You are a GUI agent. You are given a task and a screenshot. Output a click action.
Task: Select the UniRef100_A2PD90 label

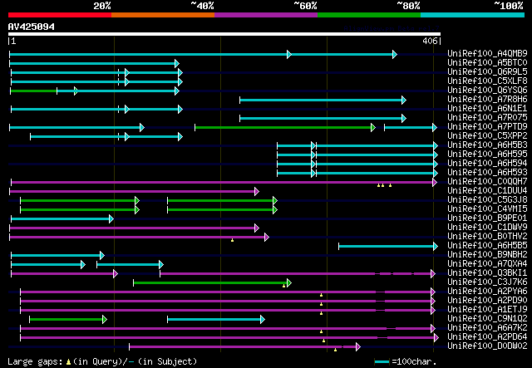pos(487,301)
